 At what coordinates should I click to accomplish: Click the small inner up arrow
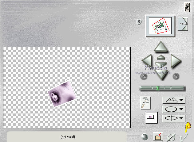click(161, 57)
